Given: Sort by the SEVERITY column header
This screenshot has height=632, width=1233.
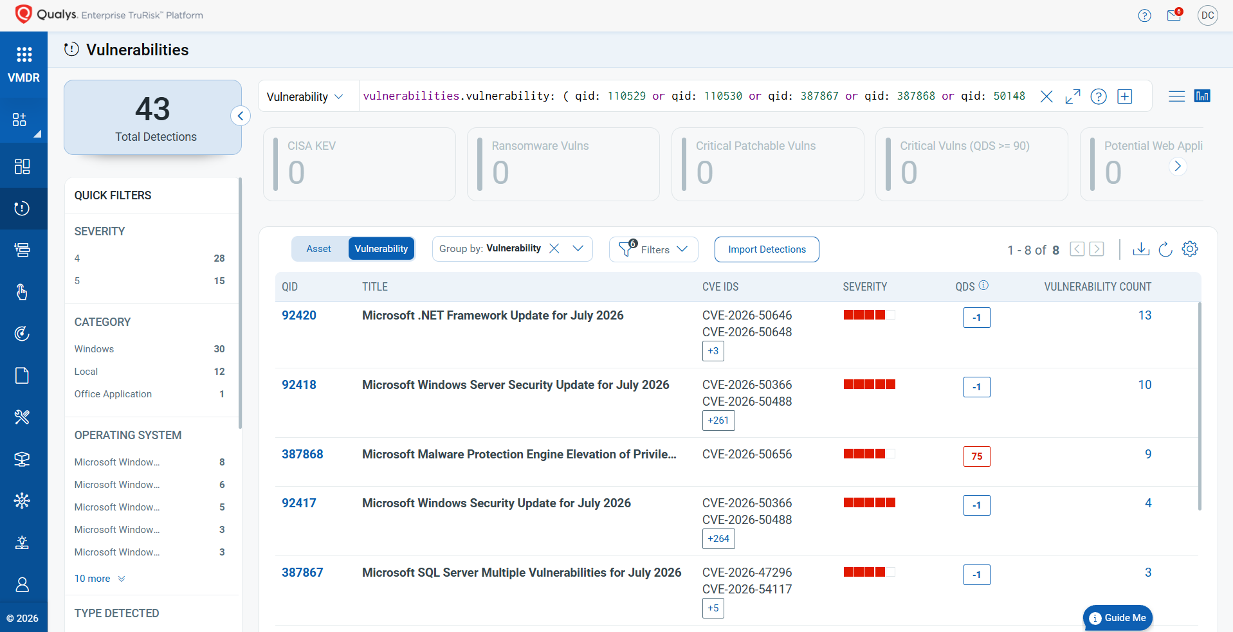Looking at the screenshot, I should point(864,287).
